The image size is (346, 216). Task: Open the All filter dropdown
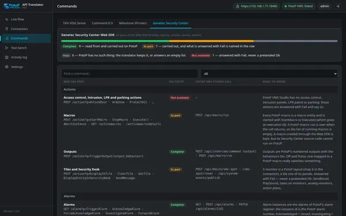269,74
